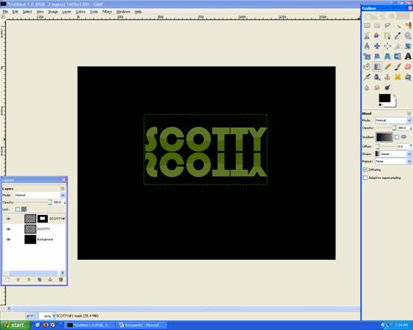
Task: Click the Windows Start button
Action: pos(15,326)
